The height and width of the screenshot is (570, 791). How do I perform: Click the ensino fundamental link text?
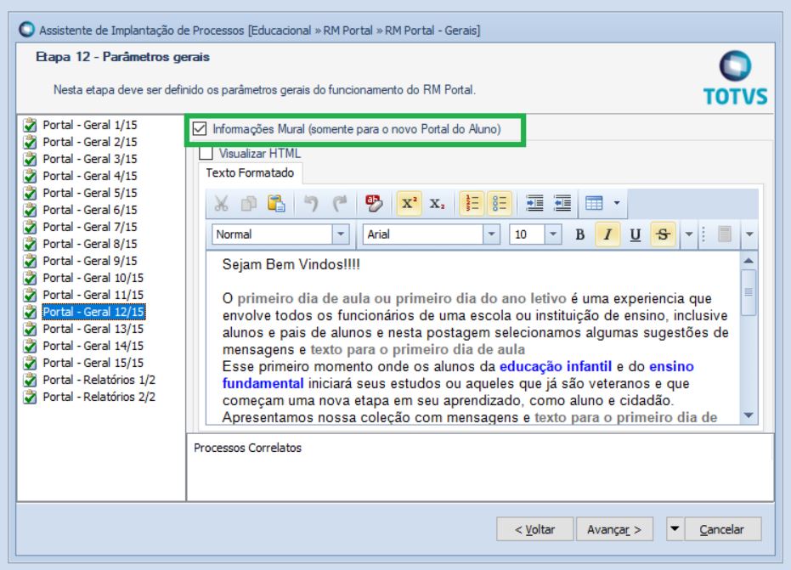(x=671, y=366)
